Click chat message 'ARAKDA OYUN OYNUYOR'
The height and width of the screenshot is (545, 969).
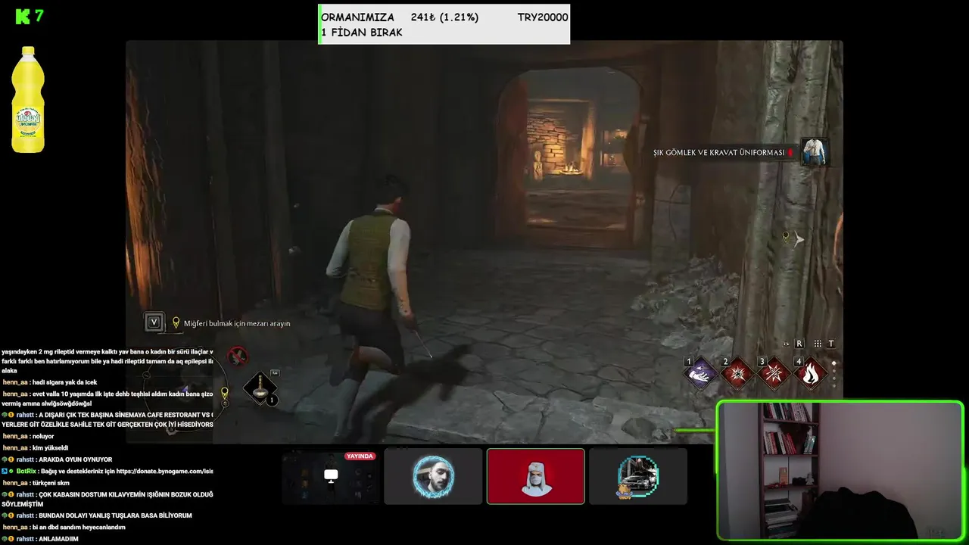pyautogui.click(x=75, y=459)
